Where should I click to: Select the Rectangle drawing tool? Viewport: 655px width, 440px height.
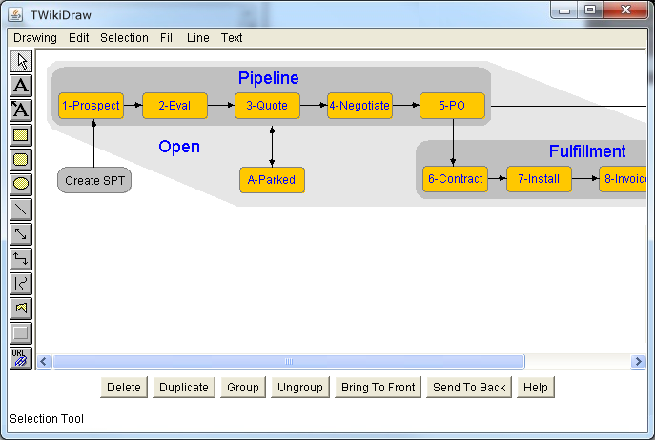(x=21, y=135)
